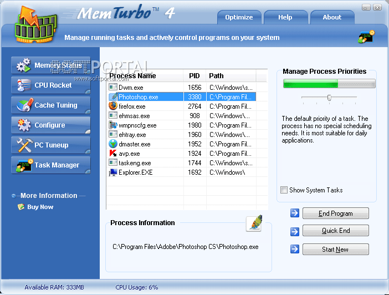Click the Dwm.exe process icon
Screen dimensions: 389x295
[113, 87]
